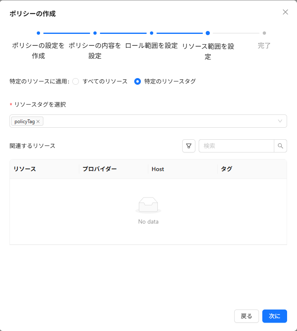
Task: Expand the resource tag dropdown arrow
Action: pyautogui.click(x=280, y=121)
